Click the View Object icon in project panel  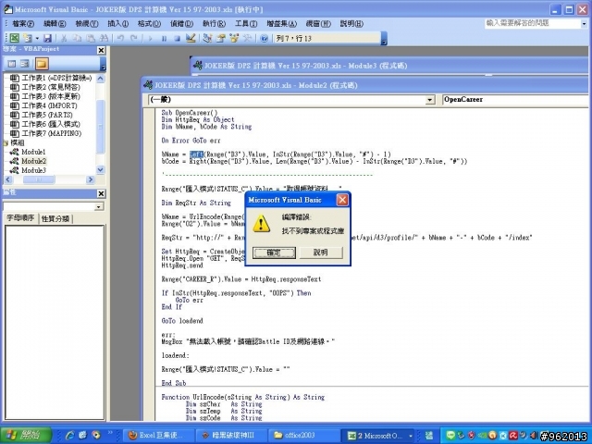tap(25, 64)
